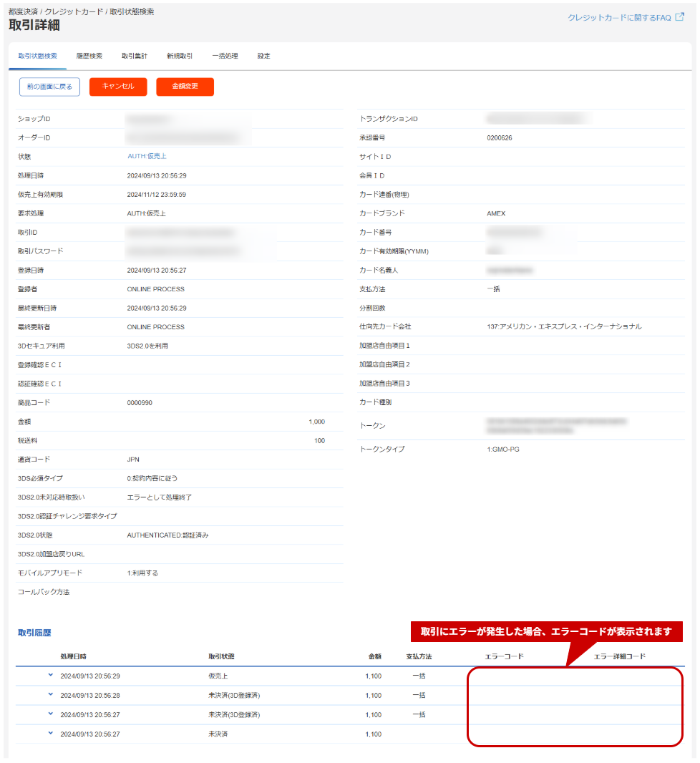This screenshot has width=700, height=763.
Task: Click the external link icon beside the FAQ
Action: pos(679,18)
